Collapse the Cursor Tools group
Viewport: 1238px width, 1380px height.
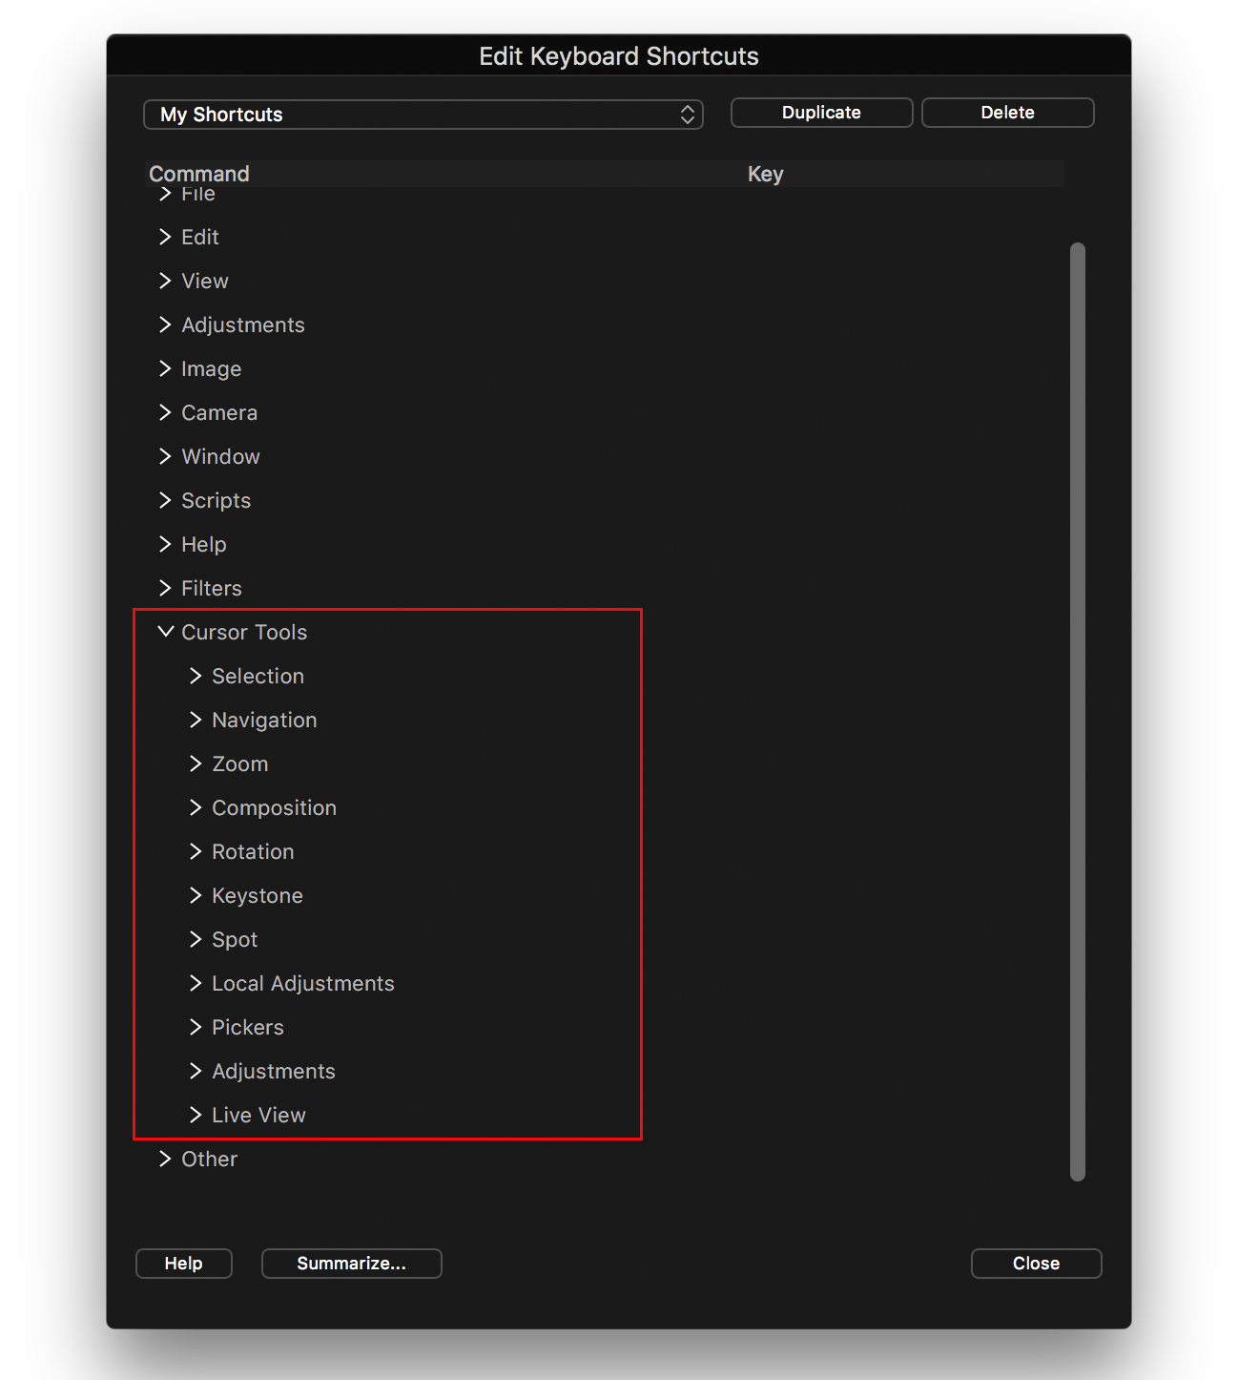(166, 632)
